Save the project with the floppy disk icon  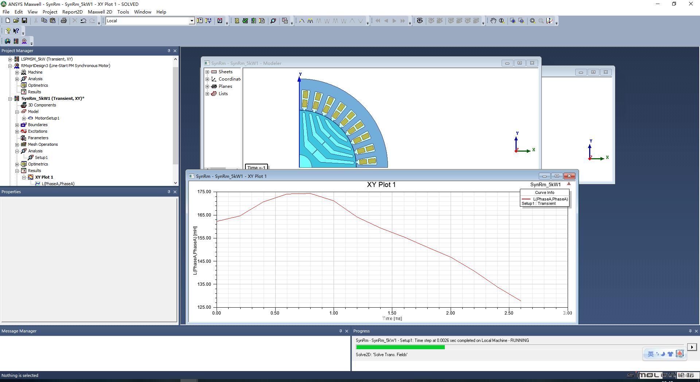tap(24, 21)
